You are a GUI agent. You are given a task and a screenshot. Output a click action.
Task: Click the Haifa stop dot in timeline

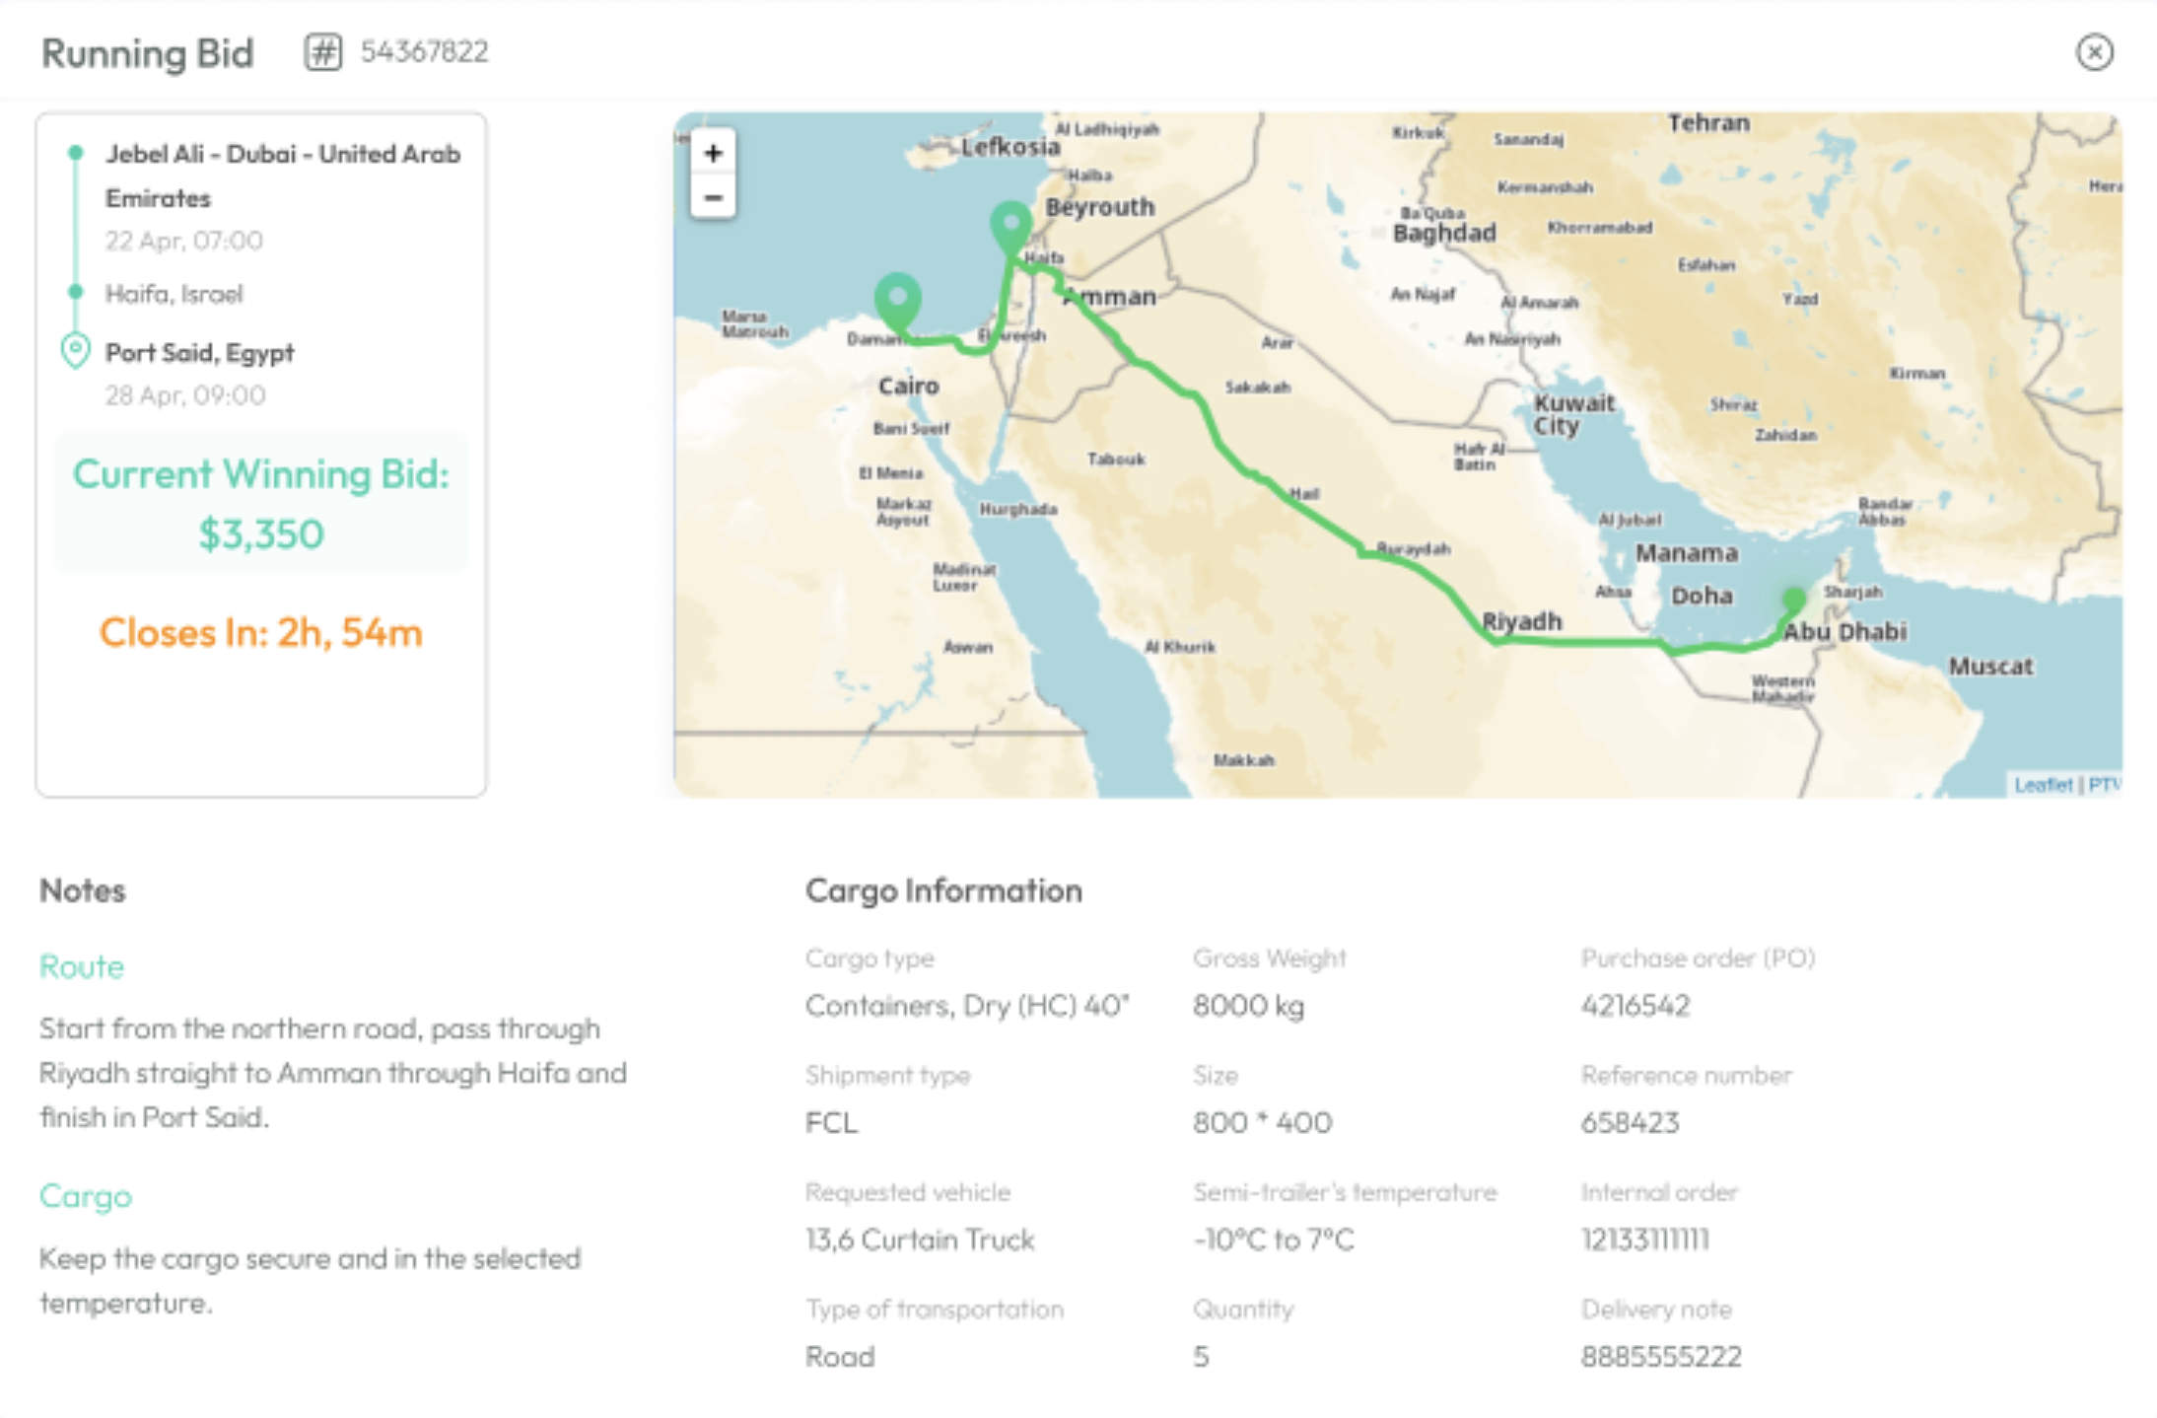tap(76, 292)
